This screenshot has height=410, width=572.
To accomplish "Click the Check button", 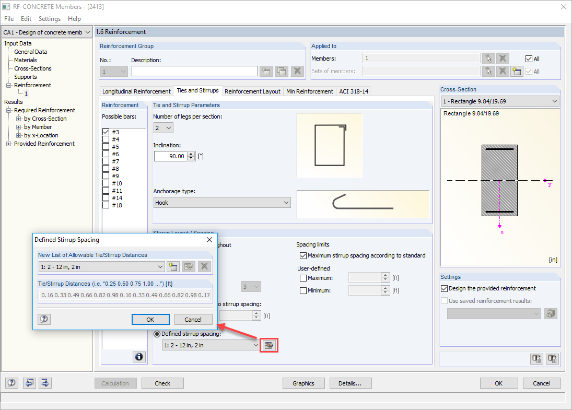I will coord(162,383).
